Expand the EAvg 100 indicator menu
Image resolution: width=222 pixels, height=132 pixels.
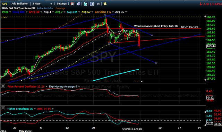point(26,12)
